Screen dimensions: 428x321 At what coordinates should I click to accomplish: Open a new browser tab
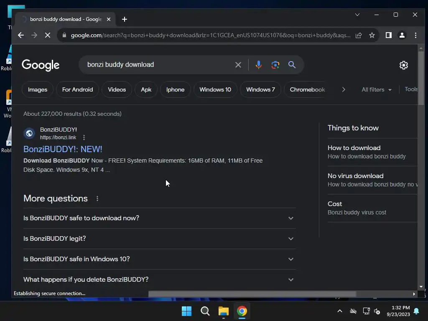point(125,19)
